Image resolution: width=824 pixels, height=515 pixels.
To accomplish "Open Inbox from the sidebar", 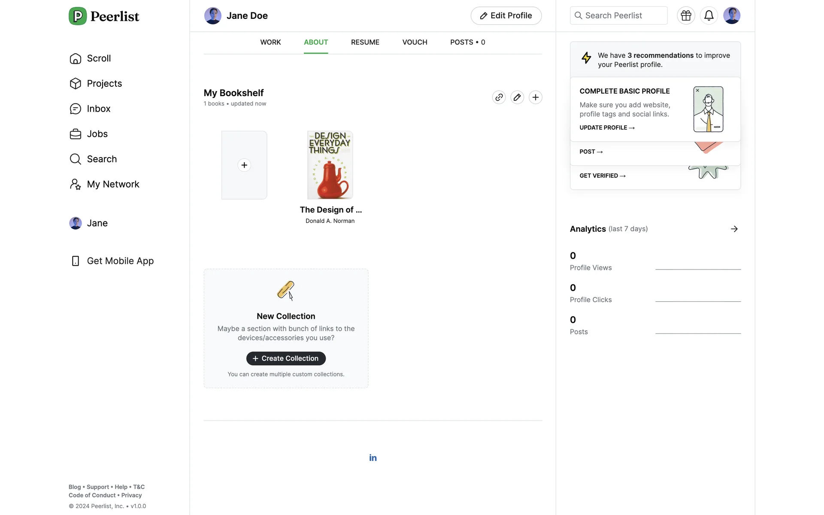I will 98,109.
